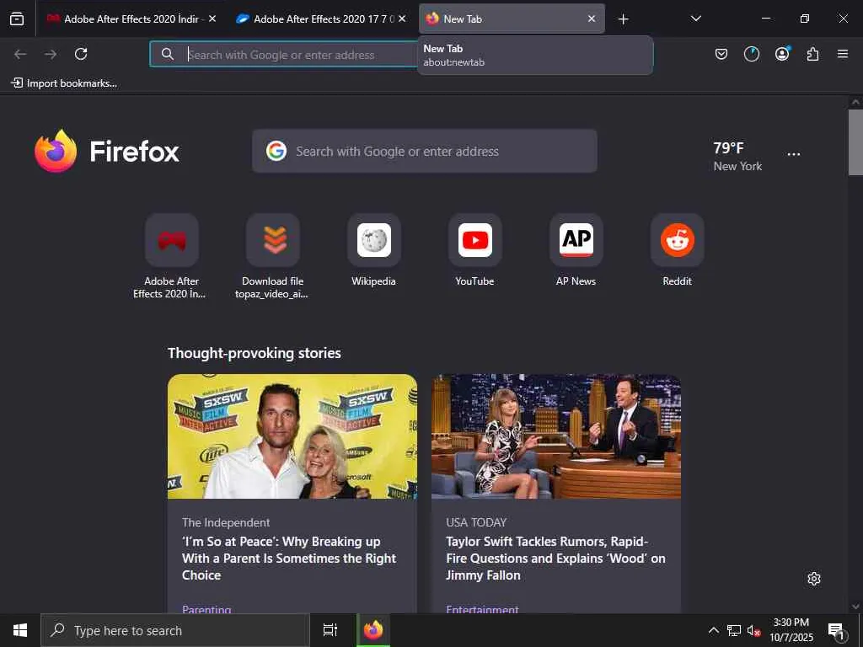Click the Parenting topic link
This screenshot has width=863, height=647.
[x=206, y=609]
